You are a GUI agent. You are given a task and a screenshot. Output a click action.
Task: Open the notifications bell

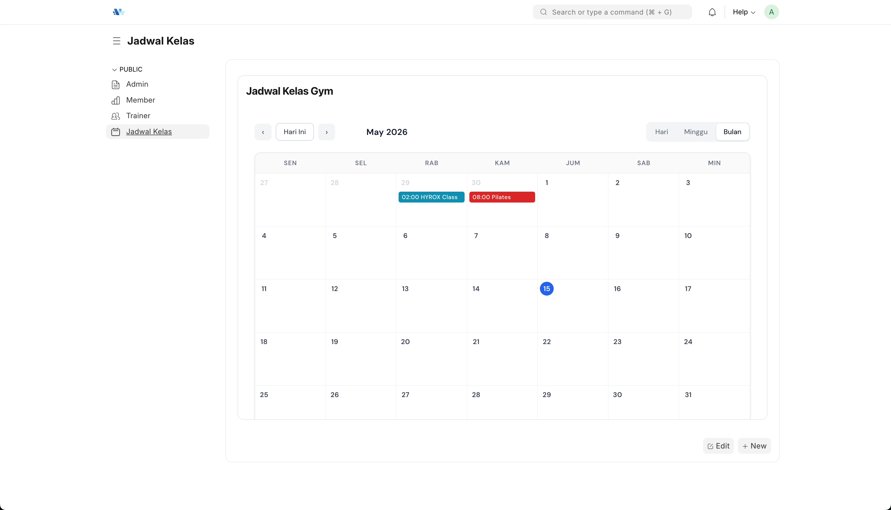pyautogui.click(x=712, y=12)
